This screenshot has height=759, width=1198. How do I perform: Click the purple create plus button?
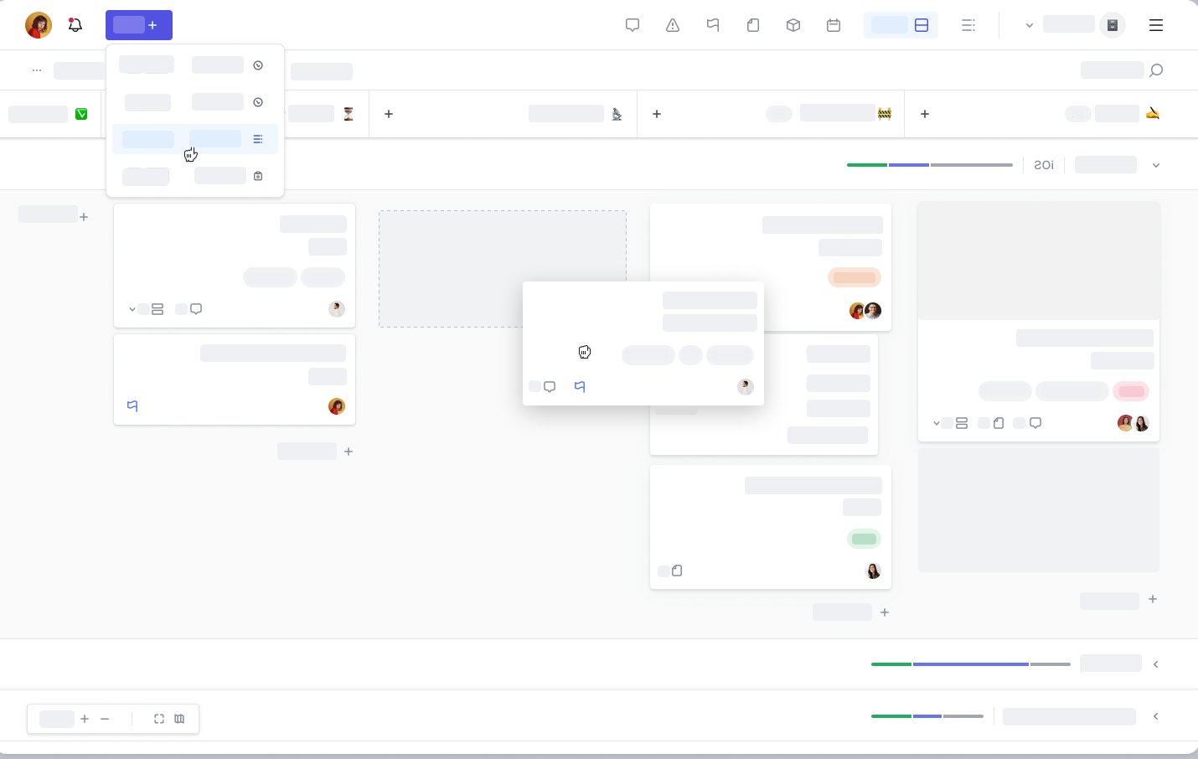tap(139, 25)
